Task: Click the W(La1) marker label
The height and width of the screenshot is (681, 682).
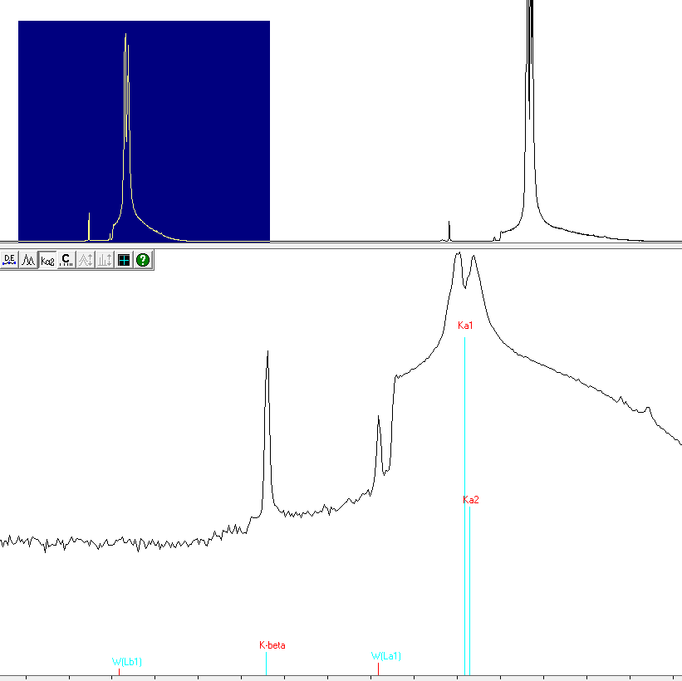Action: pos(385,656)
